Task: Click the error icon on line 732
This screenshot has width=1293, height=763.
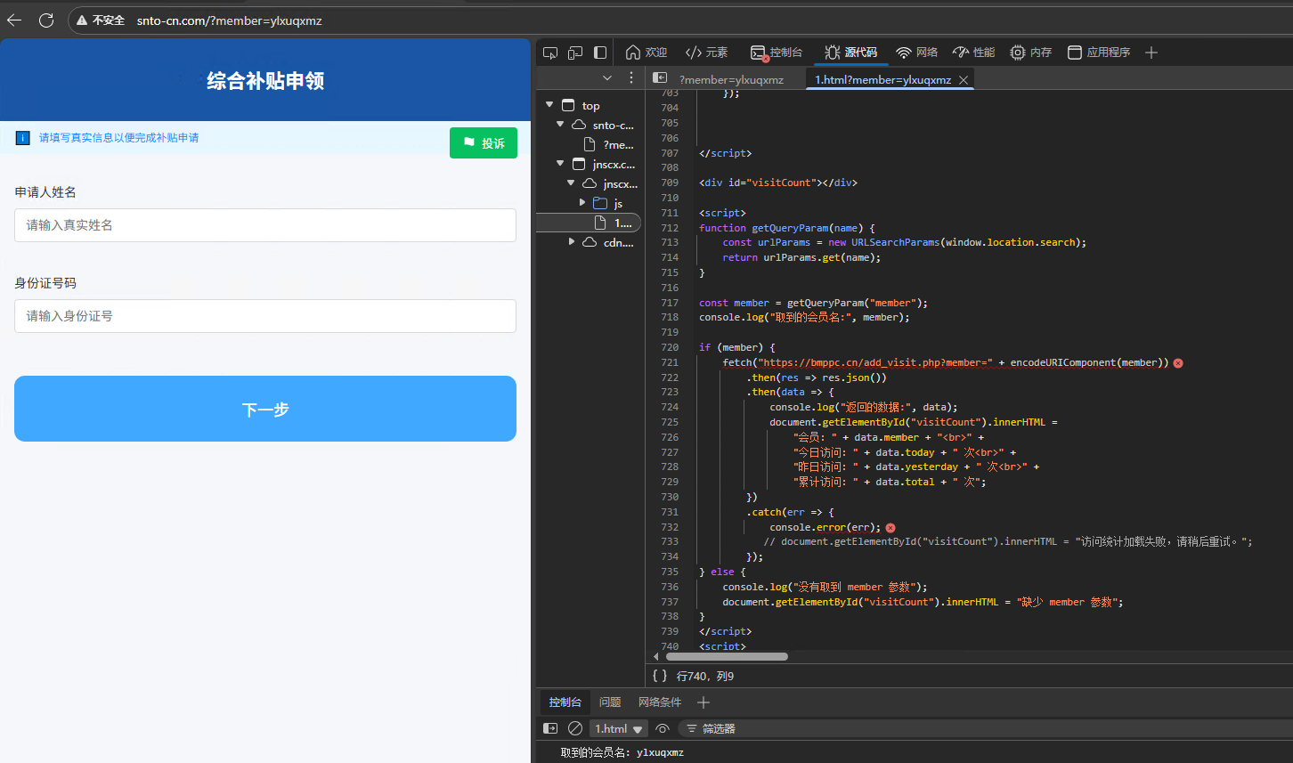Action: tap(890, 528)
